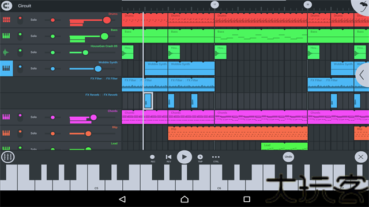Tap the Android Recents navigation button
The width and height of the screenshot is (369, 207).
247,200
